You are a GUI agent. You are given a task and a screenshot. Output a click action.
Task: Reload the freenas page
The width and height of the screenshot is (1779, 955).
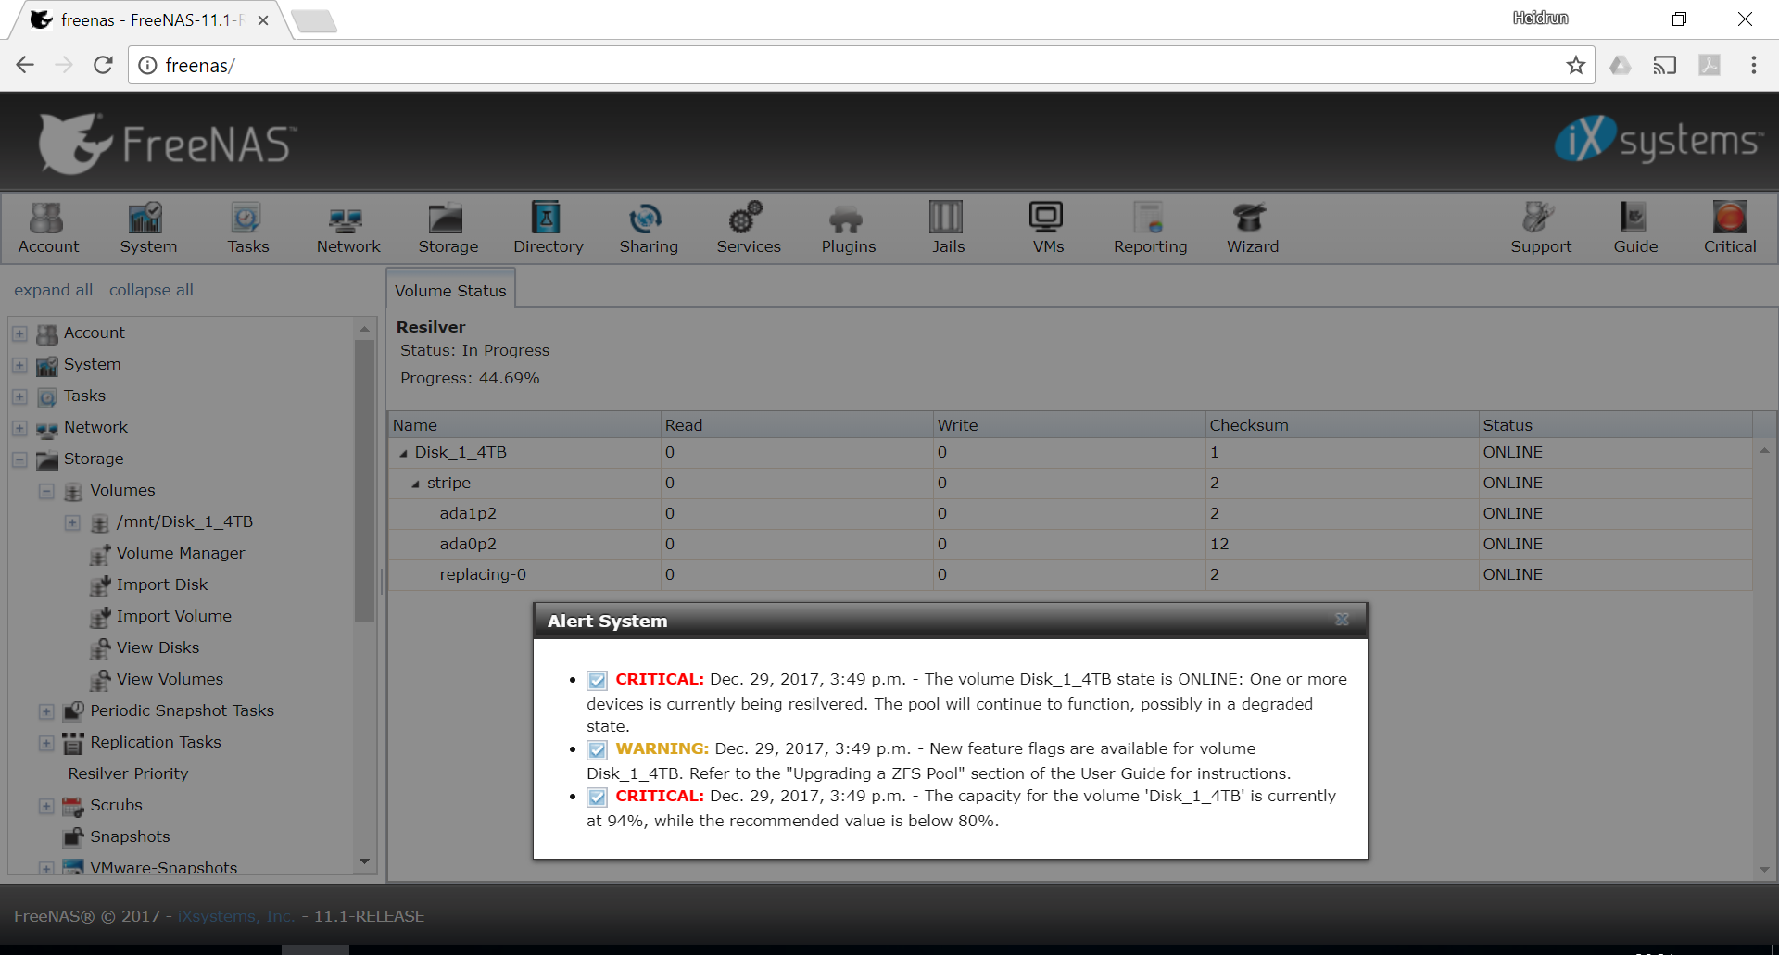coord(103,65)
